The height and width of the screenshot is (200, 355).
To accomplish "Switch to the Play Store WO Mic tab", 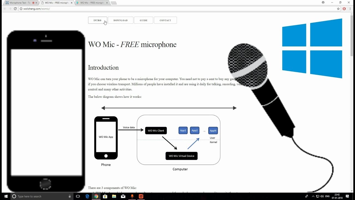I will point(92,3).
